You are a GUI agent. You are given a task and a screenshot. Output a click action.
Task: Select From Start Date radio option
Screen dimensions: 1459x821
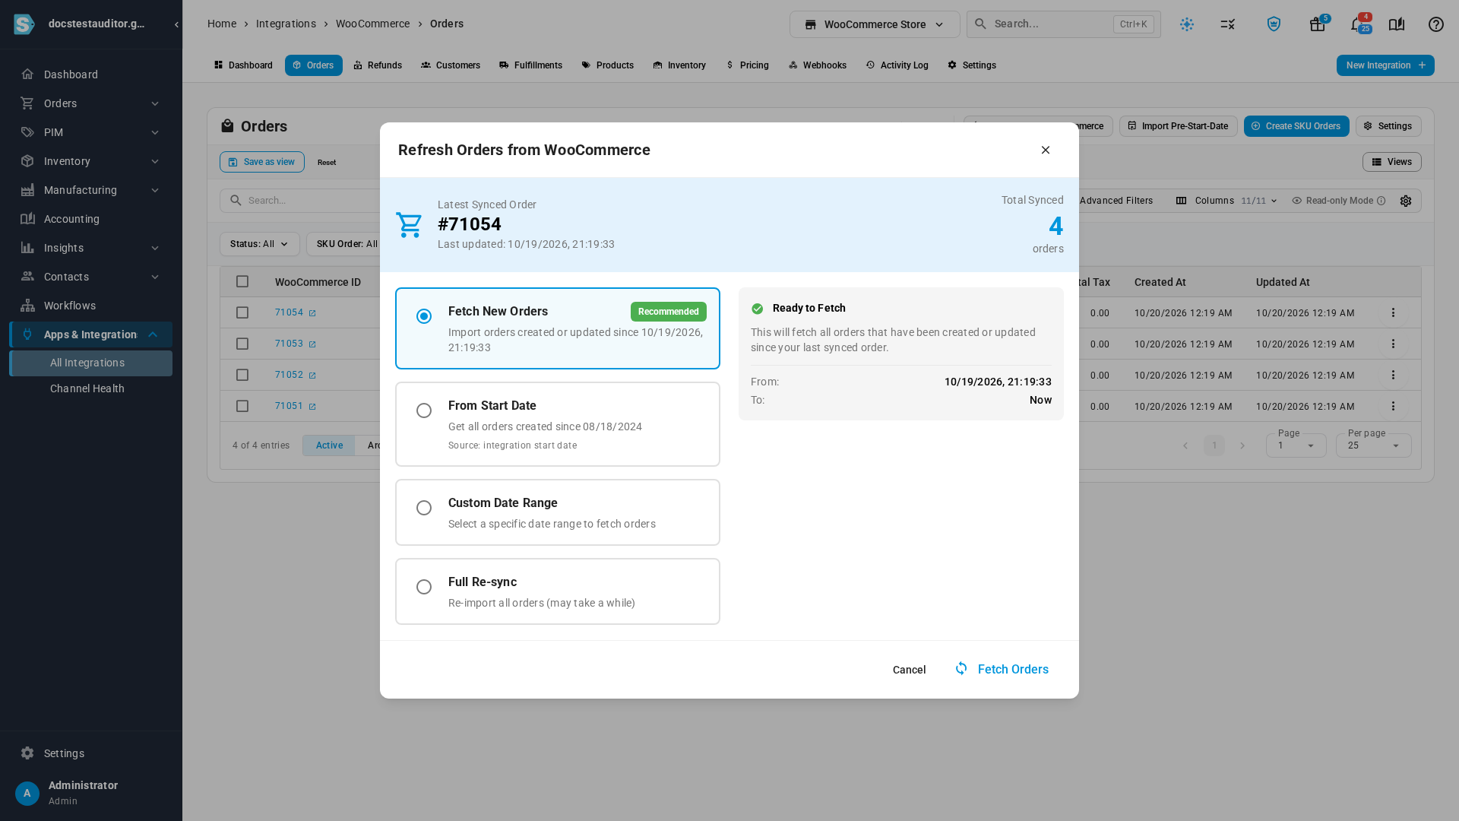[424, 410]
